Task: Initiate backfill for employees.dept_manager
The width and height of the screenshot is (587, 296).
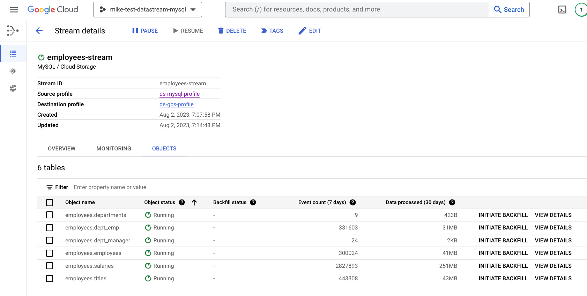Action: tap(503, 240)
